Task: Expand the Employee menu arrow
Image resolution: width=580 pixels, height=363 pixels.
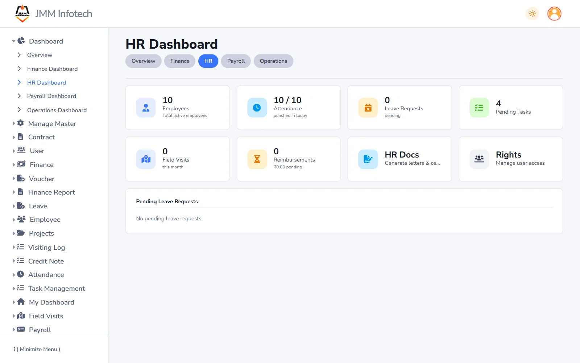Action: pos(14,219)
